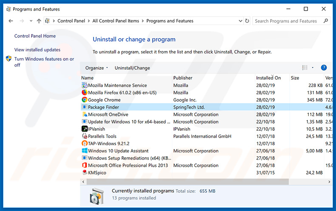Refresh the Programs and Features list
Image resolution: width=336 pixels, height=211 pixels.
[x=247, y=21]
